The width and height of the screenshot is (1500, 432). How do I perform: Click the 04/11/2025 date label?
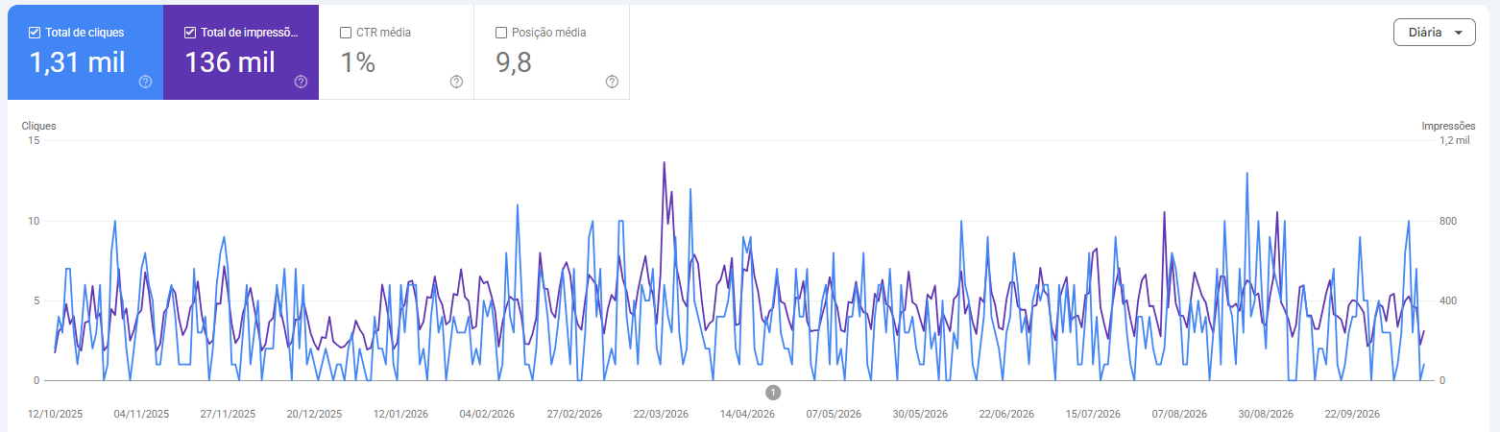141,415
